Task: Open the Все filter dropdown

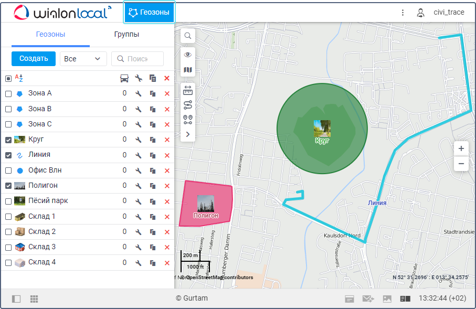Action: tap(83, 59)
